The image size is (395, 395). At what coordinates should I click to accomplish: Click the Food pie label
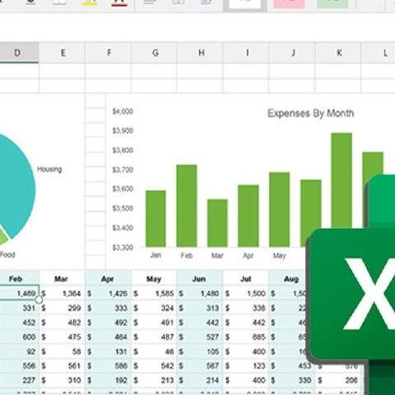click(7, 254)
